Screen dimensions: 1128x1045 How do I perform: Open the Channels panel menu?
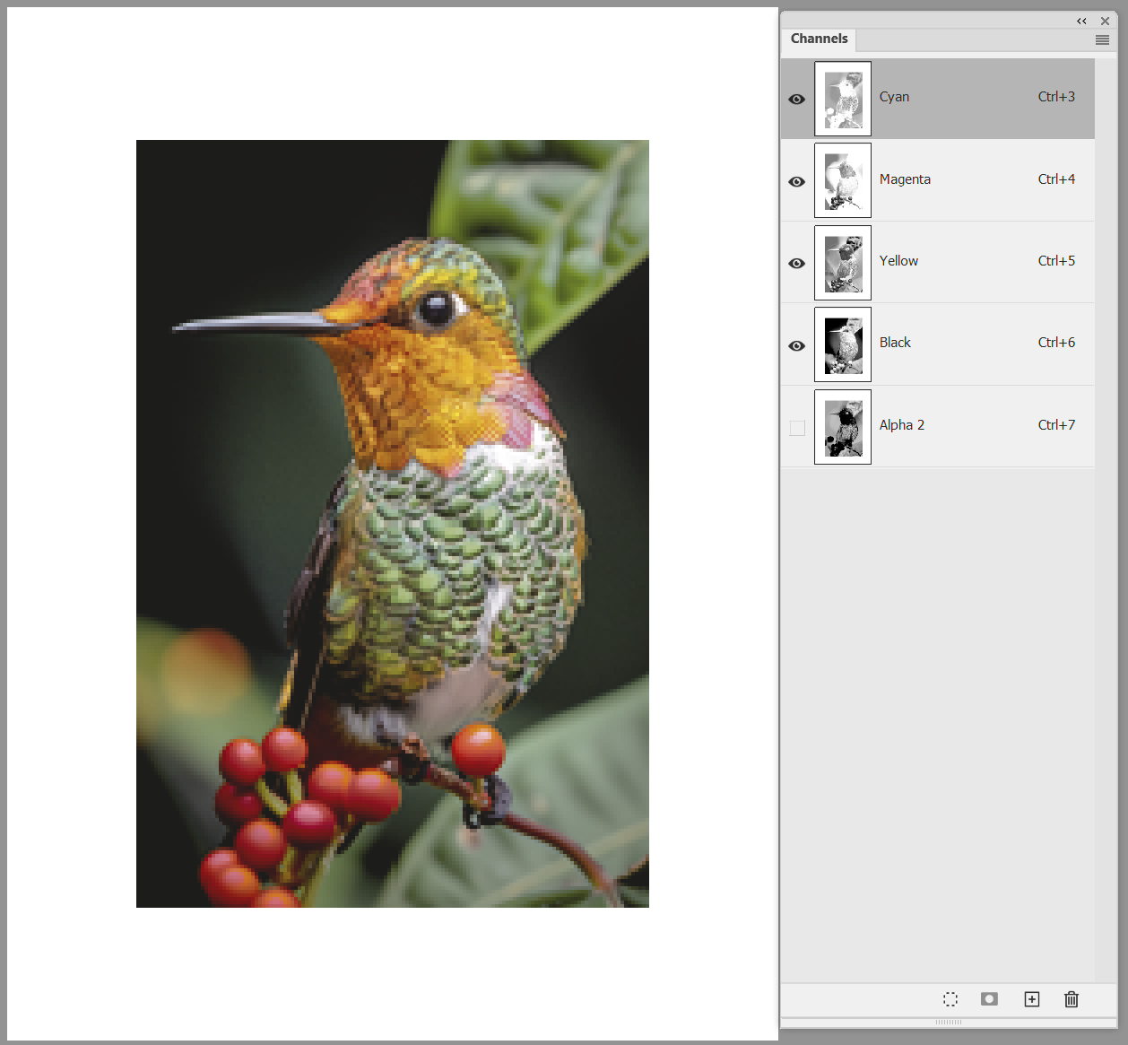point(1102,39)
